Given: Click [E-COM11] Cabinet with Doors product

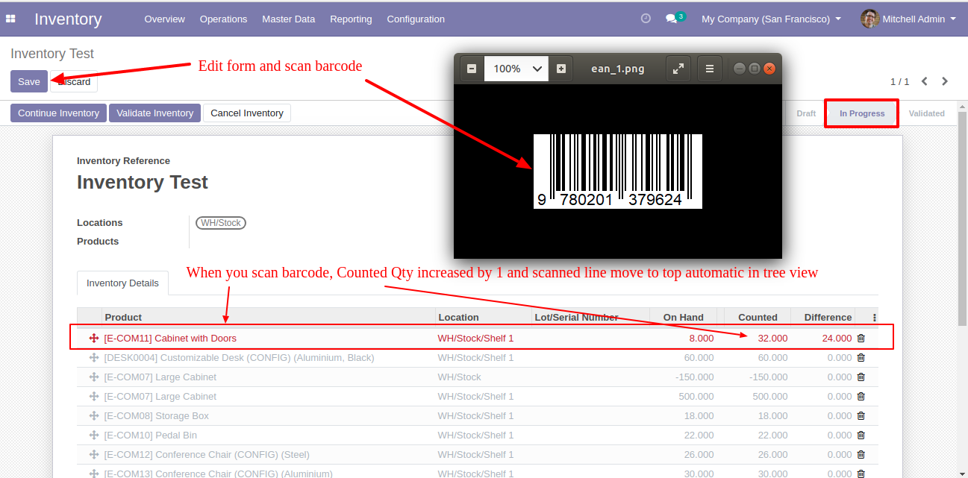Looking at the screenshot, I should 170,339.
